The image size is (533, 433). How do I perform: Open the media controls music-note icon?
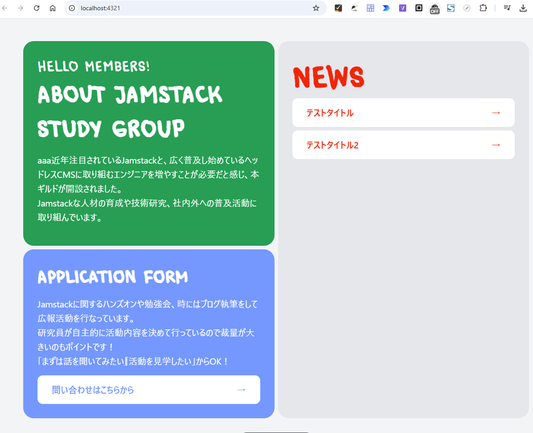coord(507,8)
